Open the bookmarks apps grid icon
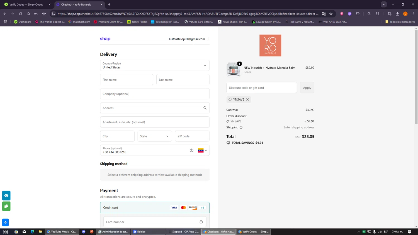 click(6, 22)
